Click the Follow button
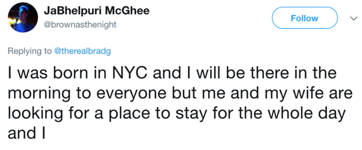362x150 pixels. [305, 18]
